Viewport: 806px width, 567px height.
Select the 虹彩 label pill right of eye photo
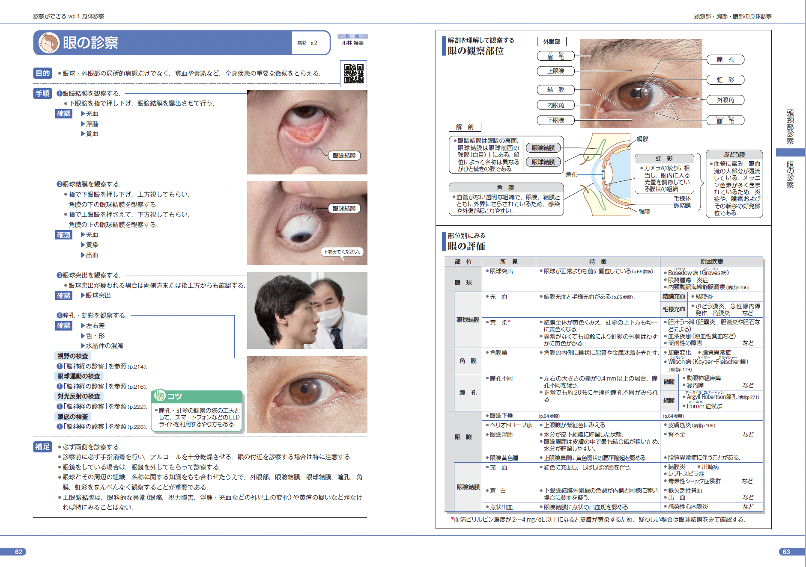coord(725,80)
